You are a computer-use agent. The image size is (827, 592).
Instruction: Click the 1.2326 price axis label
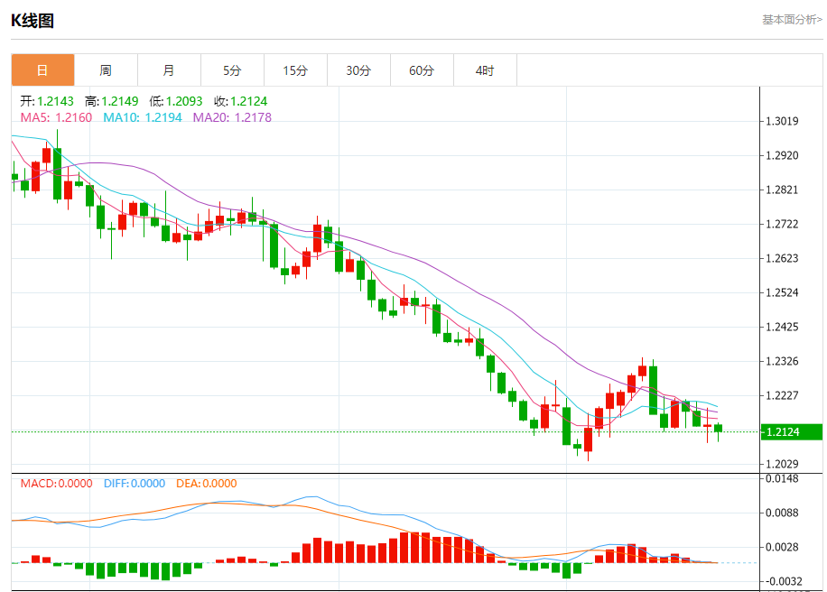(782, 361)
